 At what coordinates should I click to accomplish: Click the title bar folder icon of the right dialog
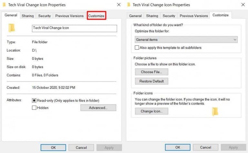[129, 5]
